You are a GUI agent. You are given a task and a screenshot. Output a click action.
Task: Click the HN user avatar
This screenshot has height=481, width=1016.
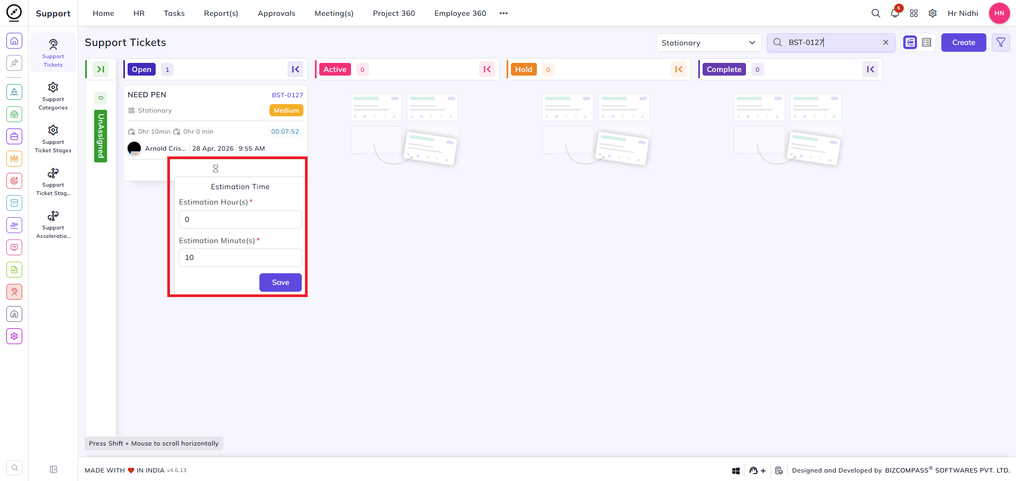(999, 13)
